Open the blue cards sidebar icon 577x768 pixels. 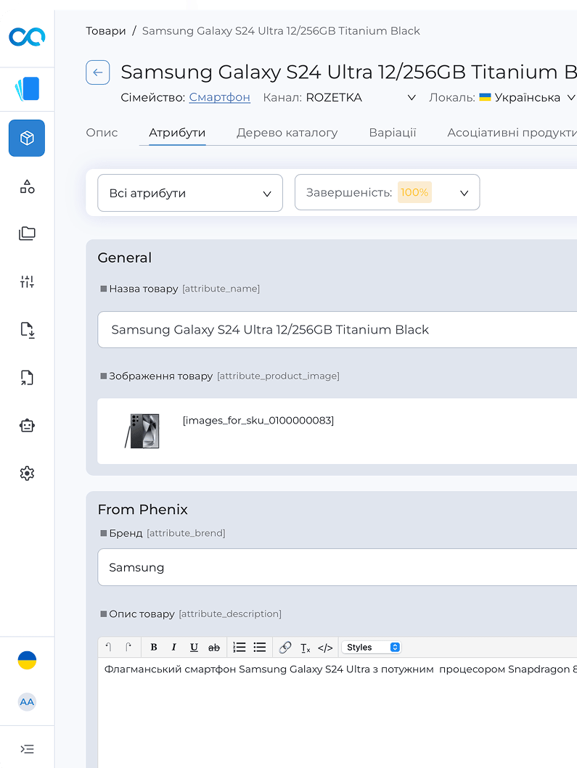27,89
